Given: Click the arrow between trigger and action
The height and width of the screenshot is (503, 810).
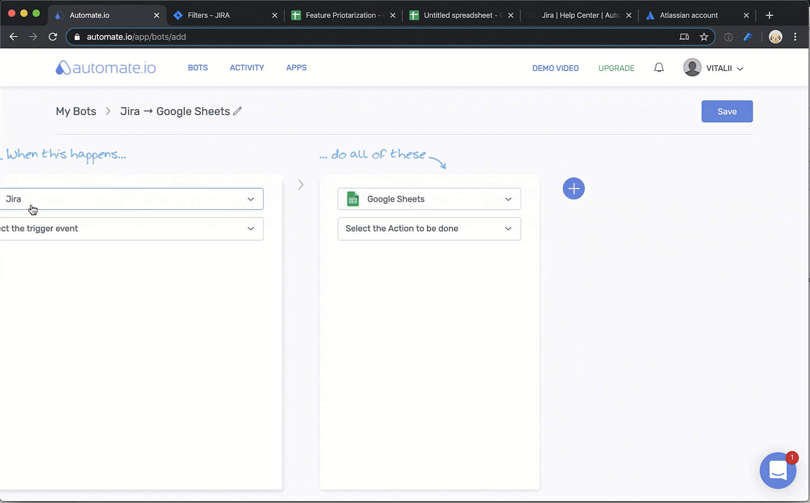Looking at the screenshot, I should 301,185.
